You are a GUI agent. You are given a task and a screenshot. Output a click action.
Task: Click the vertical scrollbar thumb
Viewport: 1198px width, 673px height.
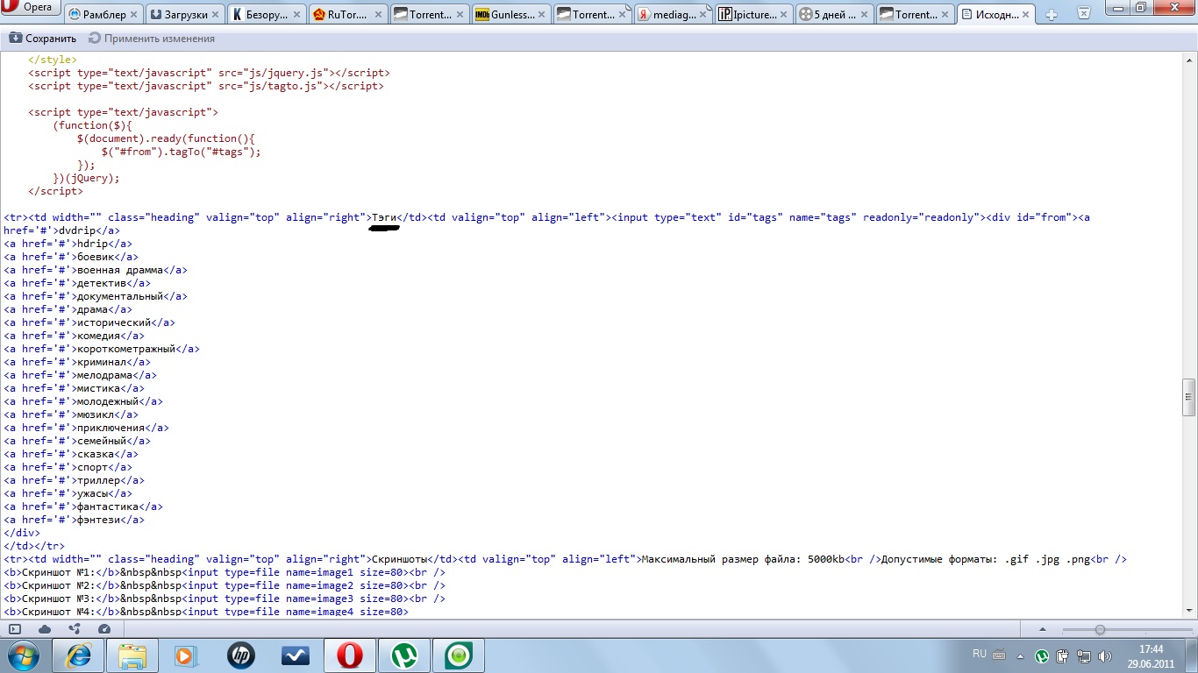click(1189, 397)
